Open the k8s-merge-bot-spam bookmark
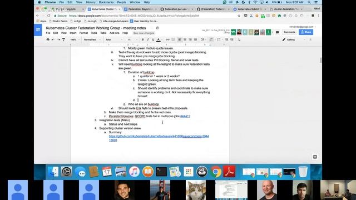This screenshot has width=356, height=200. coord(113,21)
